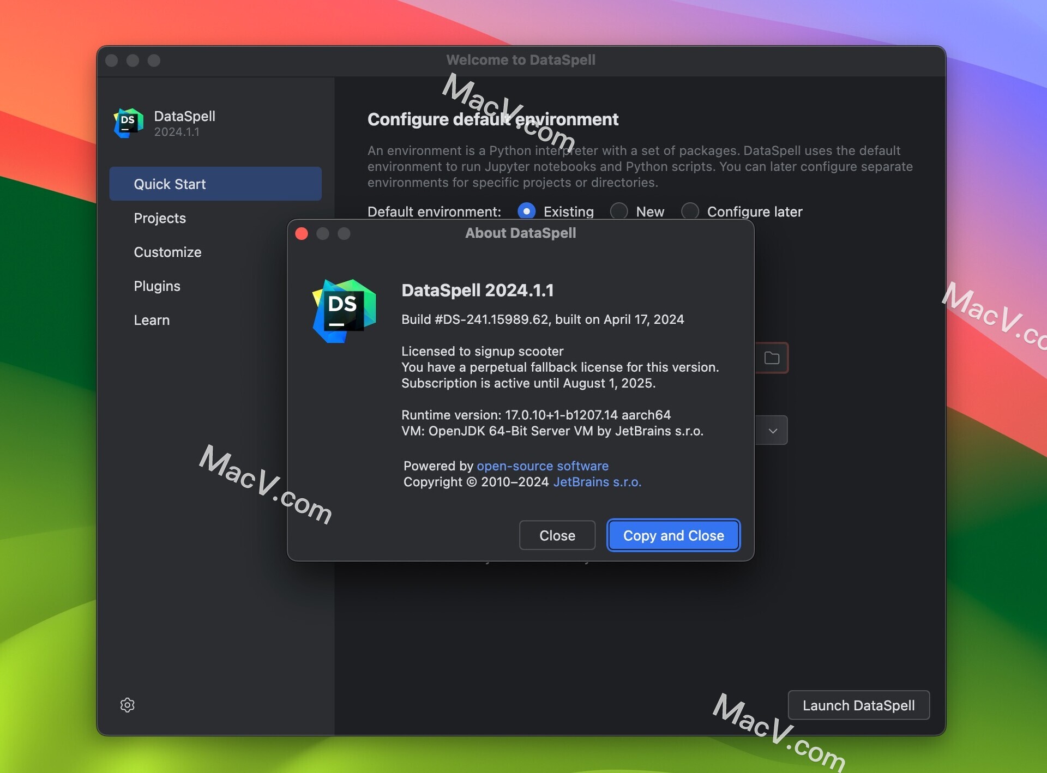Click the DataSpell 2024.1.1 logo in sidebar

pyautogui.click(x=128, y=123)
